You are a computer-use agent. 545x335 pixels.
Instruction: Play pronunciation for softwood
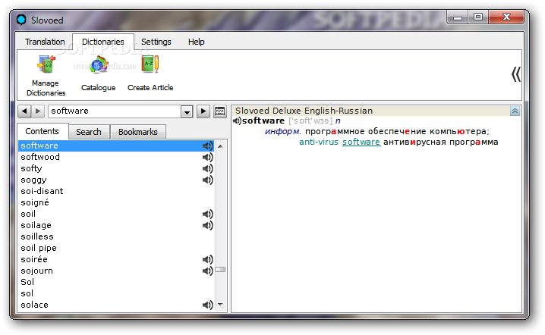[x=207, y=157]
